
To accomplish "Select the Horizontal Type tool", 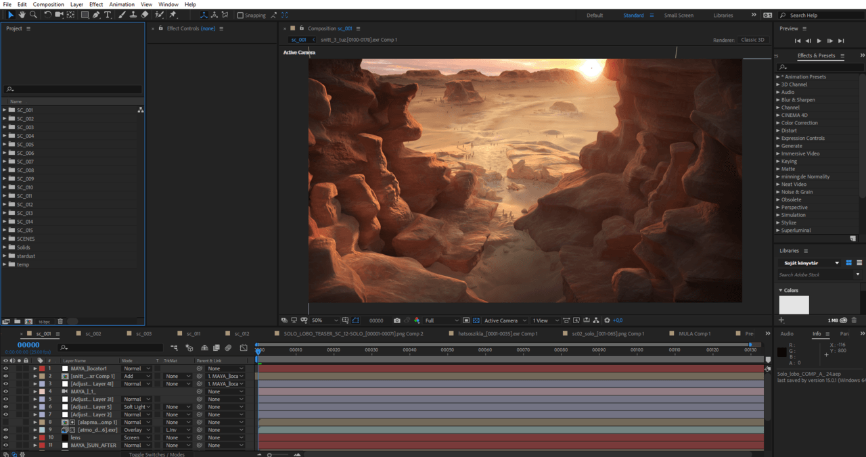I will [x=108, y=15].
